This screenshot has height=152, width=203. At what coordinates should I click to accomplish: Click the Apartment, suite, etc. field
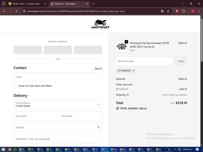[58, 139]
